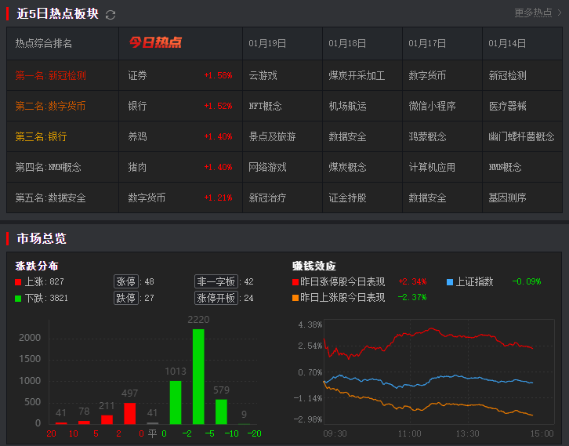
Task: Open 网络游戏 sector
Action: tap(267, 167)
